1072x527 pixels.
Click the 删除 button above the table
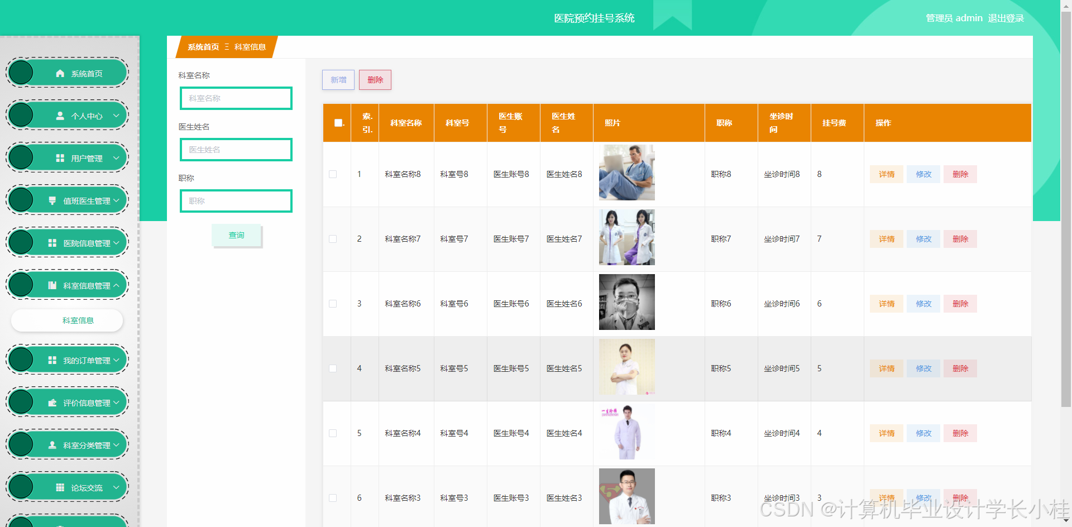click(x=375, y=80)
